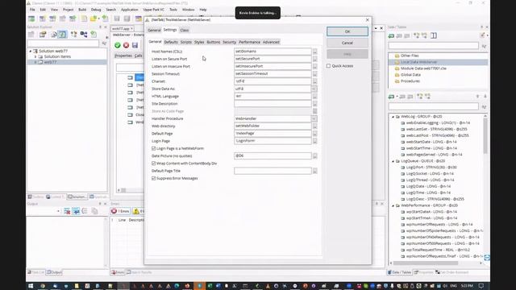Toggle Login Page is a NetWebForm checkbox

coord(154,148)
